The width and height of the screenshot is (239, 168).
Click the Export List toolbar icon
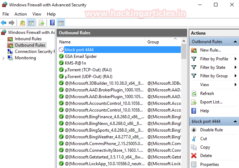click(42, 23)
